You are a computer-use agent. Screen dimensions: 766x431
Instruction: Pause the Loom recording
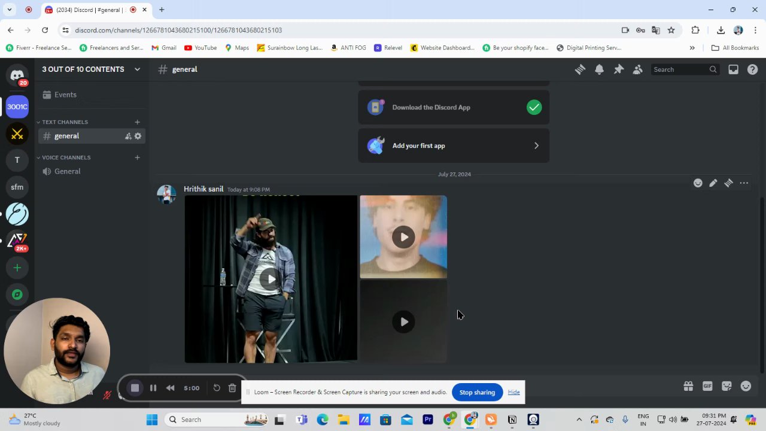coord(153,388)
